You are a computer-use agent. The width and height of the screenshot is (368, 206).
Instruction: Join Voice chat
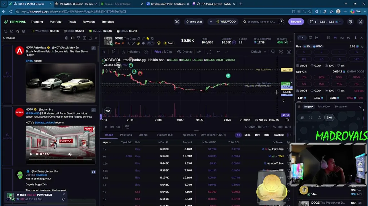click(194, 22)
